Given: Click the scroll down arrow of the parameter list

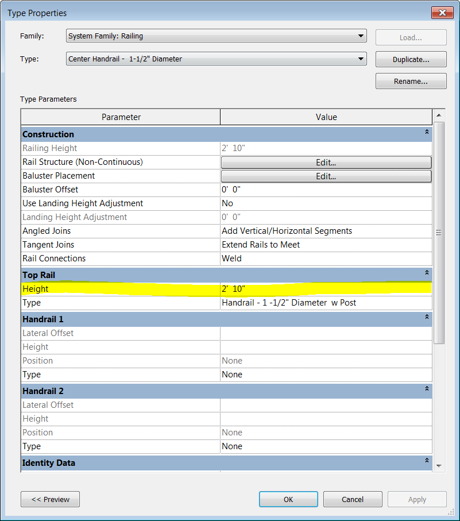Looking at the screenshot, I should coord(439,466).
